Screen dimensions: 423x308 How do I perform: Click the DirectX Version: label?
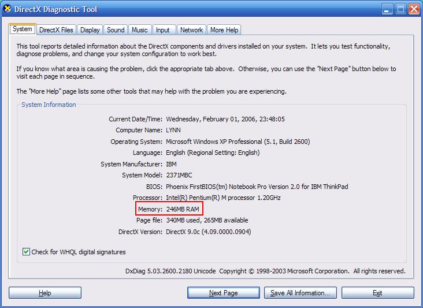(140, 232)
